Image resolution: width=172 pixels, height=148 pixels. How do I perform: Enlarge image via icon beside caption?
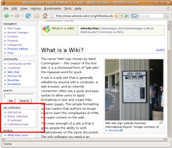[x=161, y=123]
